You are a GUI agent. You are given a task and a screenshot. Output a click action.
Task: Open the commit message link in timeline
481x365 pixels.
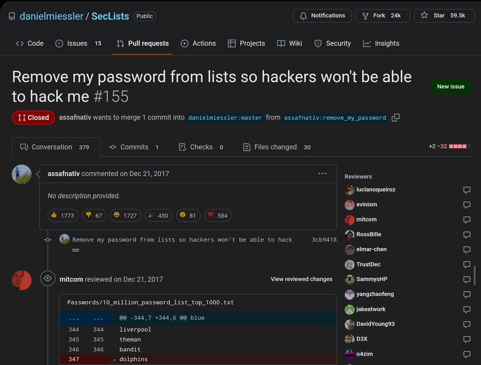182,244
